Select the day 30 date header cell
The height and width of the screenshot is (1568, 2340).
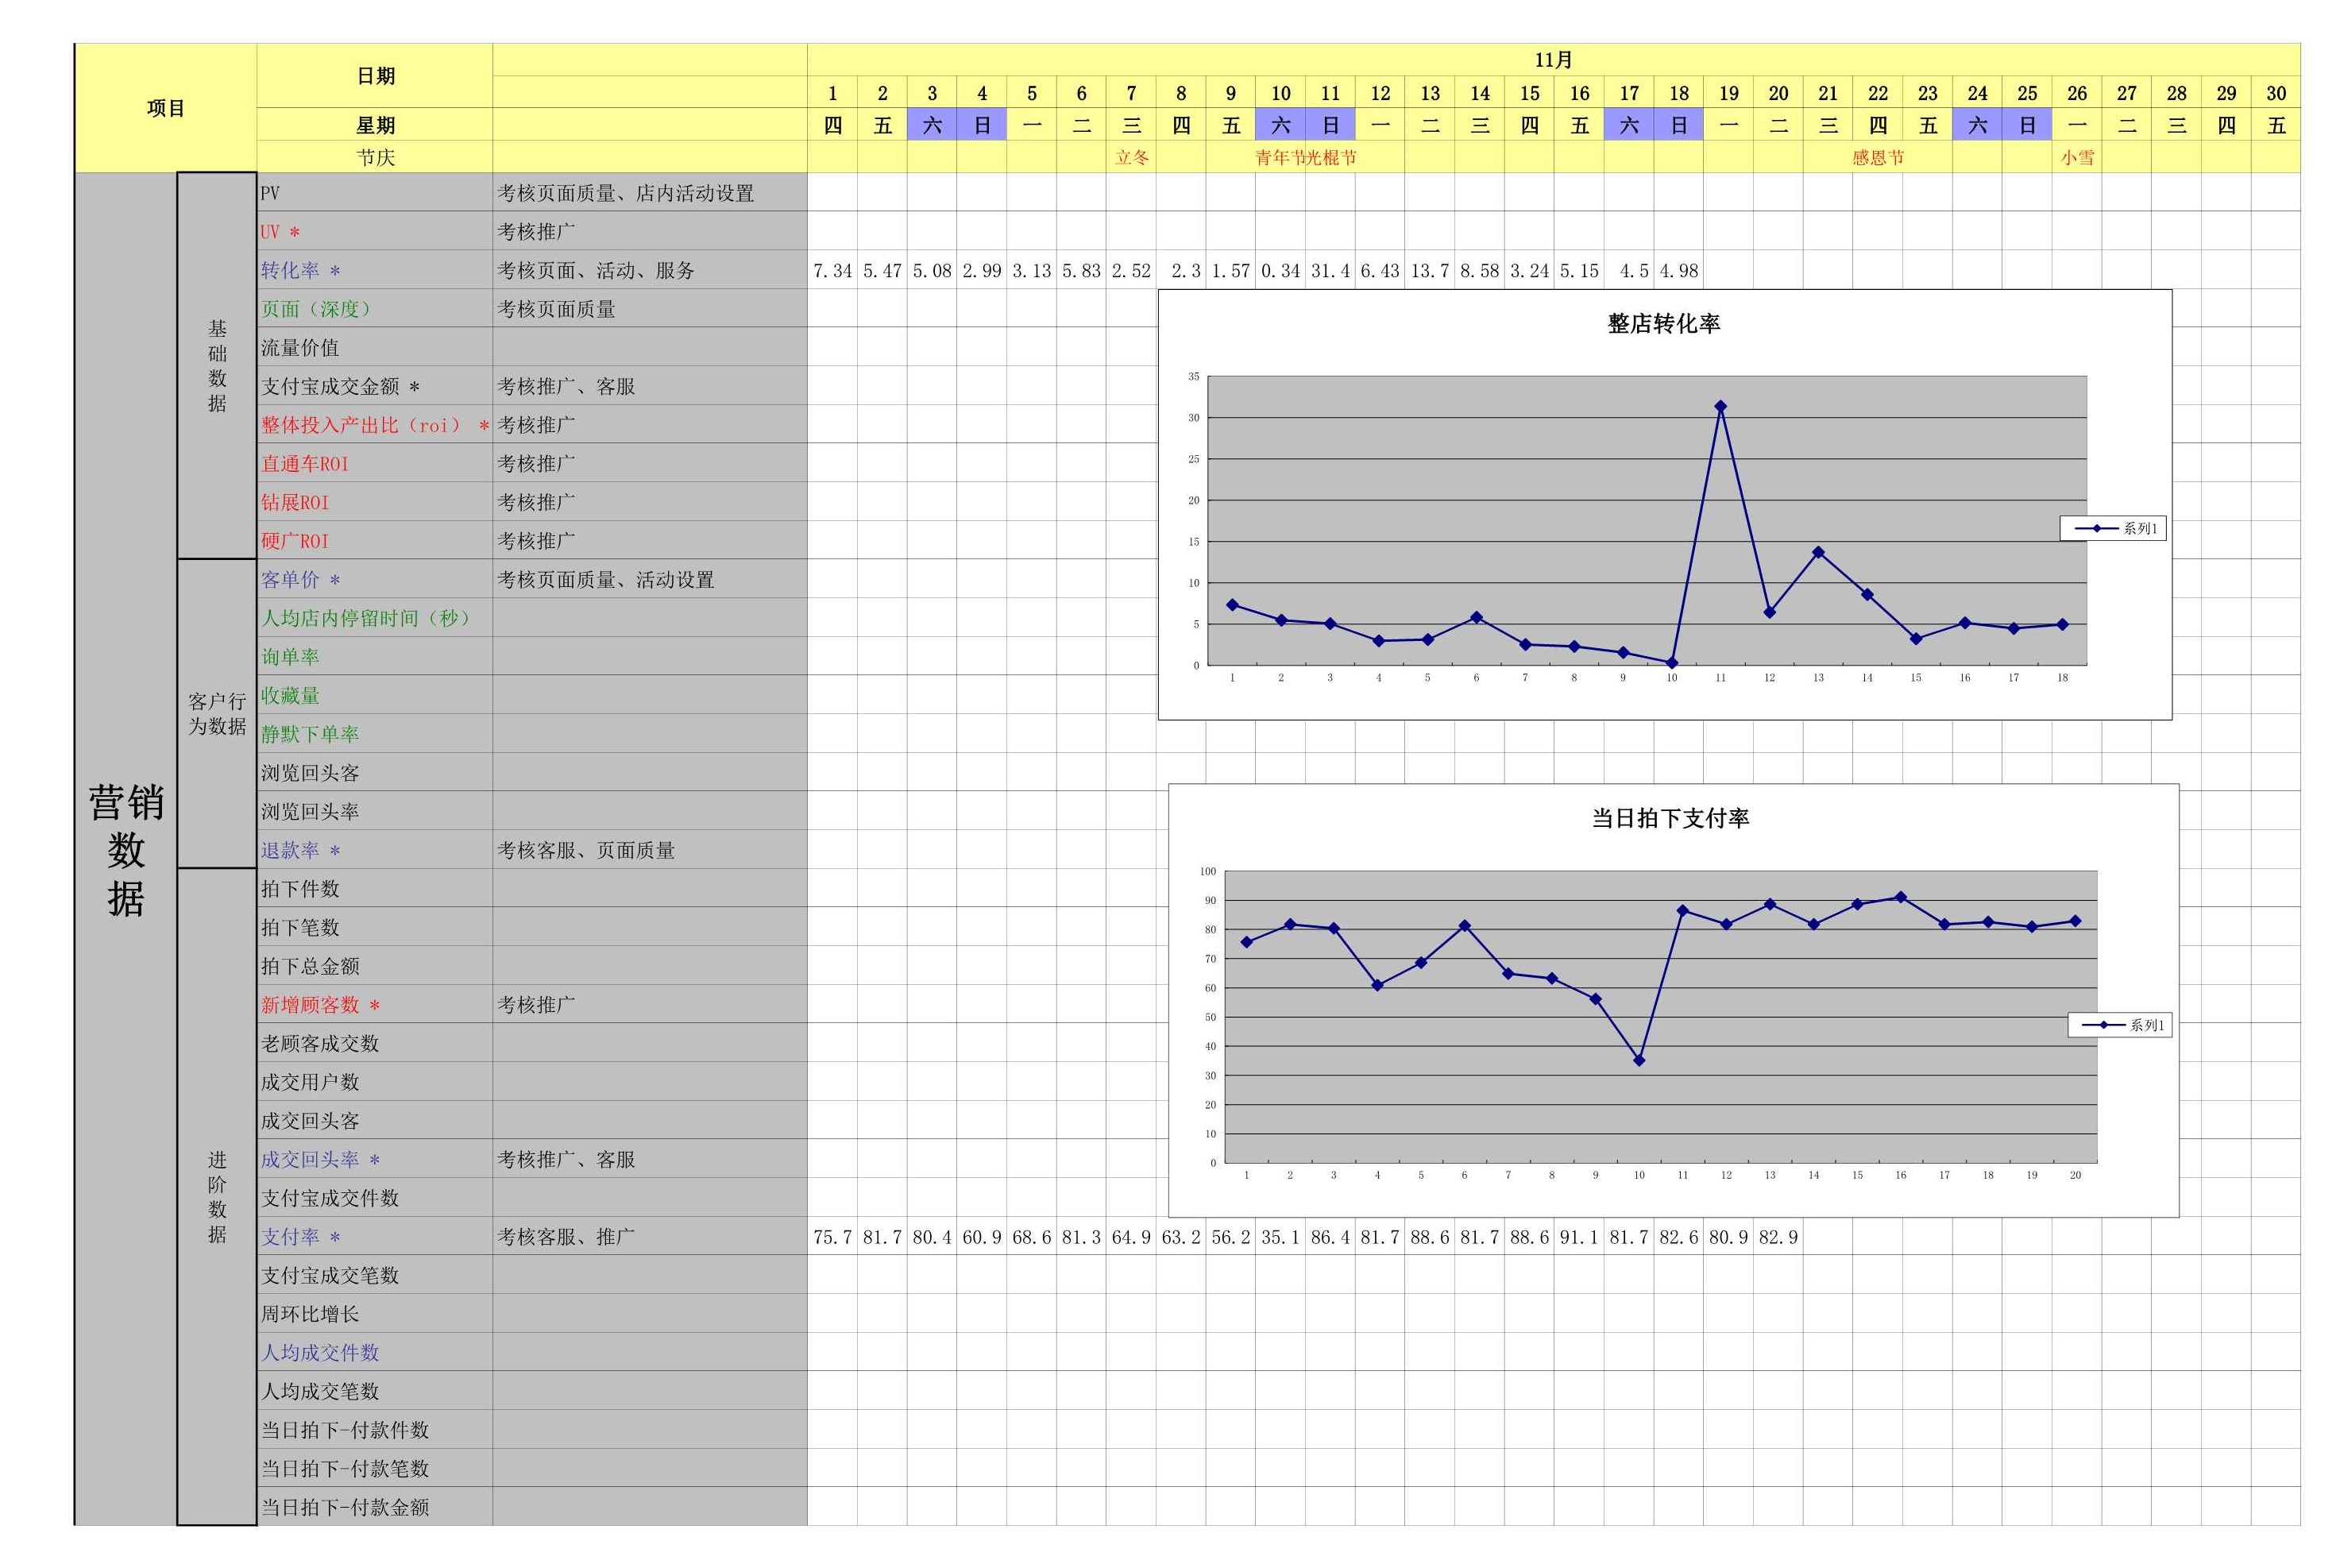tap(2275, 93)
